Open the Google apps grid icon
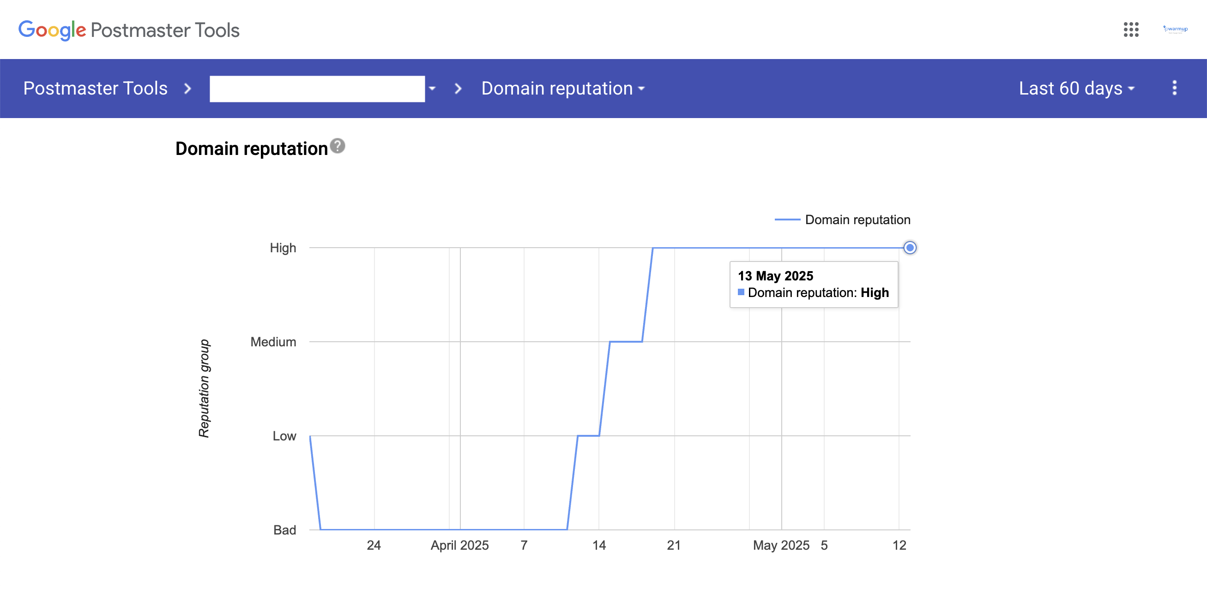Screen dimensions: 1207x594 click(x=1131, y=30)
